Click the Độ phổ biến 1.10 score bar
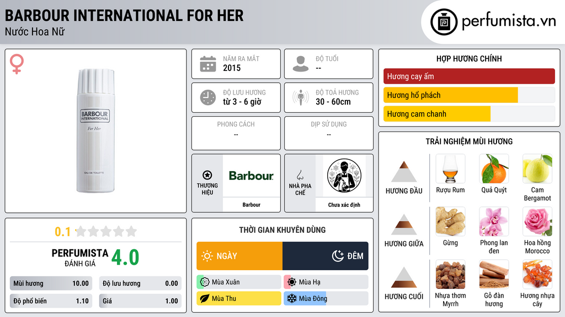Viewport: 565px width, 317px height. (x=51, y=301)
